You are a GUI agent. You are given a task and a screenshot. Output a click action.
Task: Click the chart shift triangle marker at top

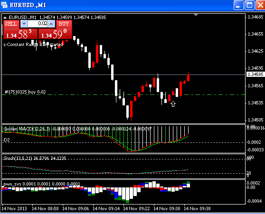pos(196,15)
